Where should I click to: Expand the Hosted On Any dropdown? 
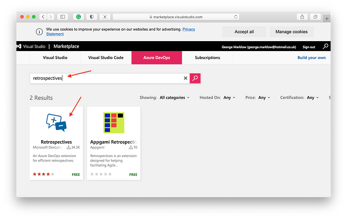[x=229, y=98]
